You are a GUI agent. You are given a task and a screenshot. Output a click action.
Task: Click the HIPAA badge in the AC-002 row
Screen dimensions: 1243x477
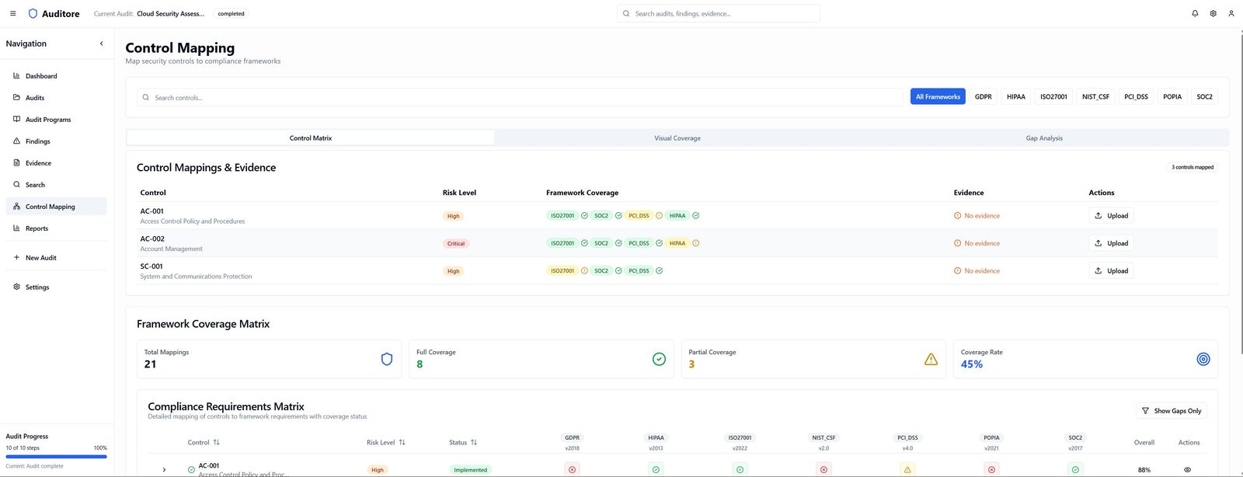coord(677,243)
